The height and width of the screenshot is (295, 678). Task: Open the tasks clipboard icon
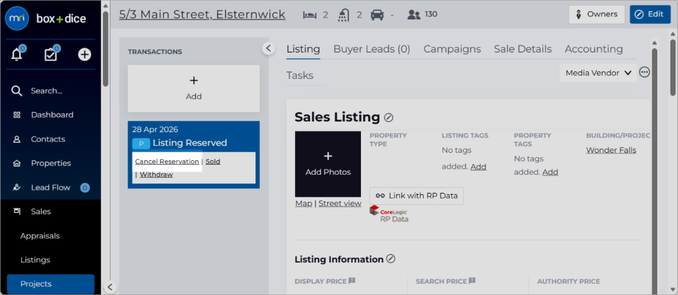point(51,54)
